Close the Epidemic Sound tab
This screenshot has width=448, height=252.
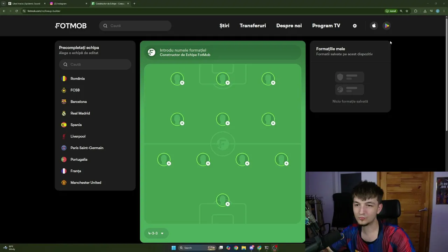pos(45,3)
